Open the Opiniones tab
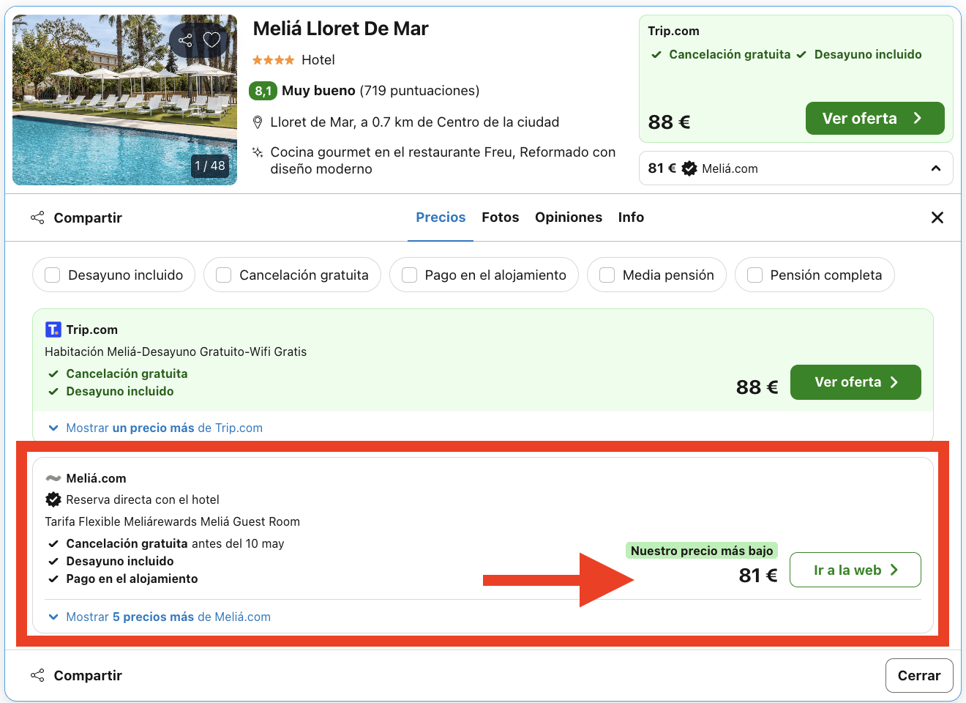The width and height of the screenshot is (966, 703). coord(569,217)
